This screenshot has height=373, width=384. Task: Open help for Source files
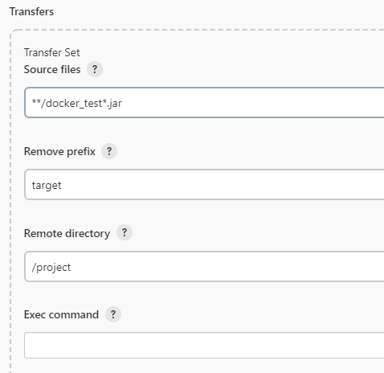(95, 69)
